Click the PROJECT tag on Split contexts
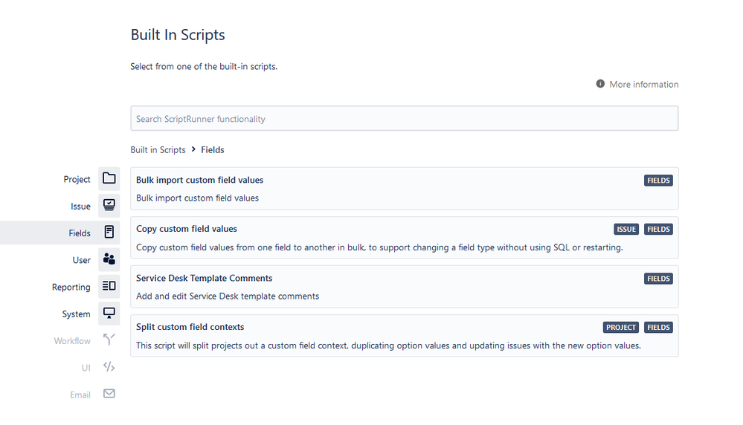The height and width of the screenshot is (425, 743). click(621, 328)
